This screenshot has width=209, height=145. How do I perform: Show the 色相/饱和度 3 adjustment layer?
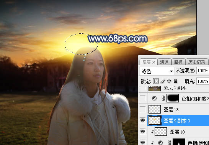[x=143, y=99]
